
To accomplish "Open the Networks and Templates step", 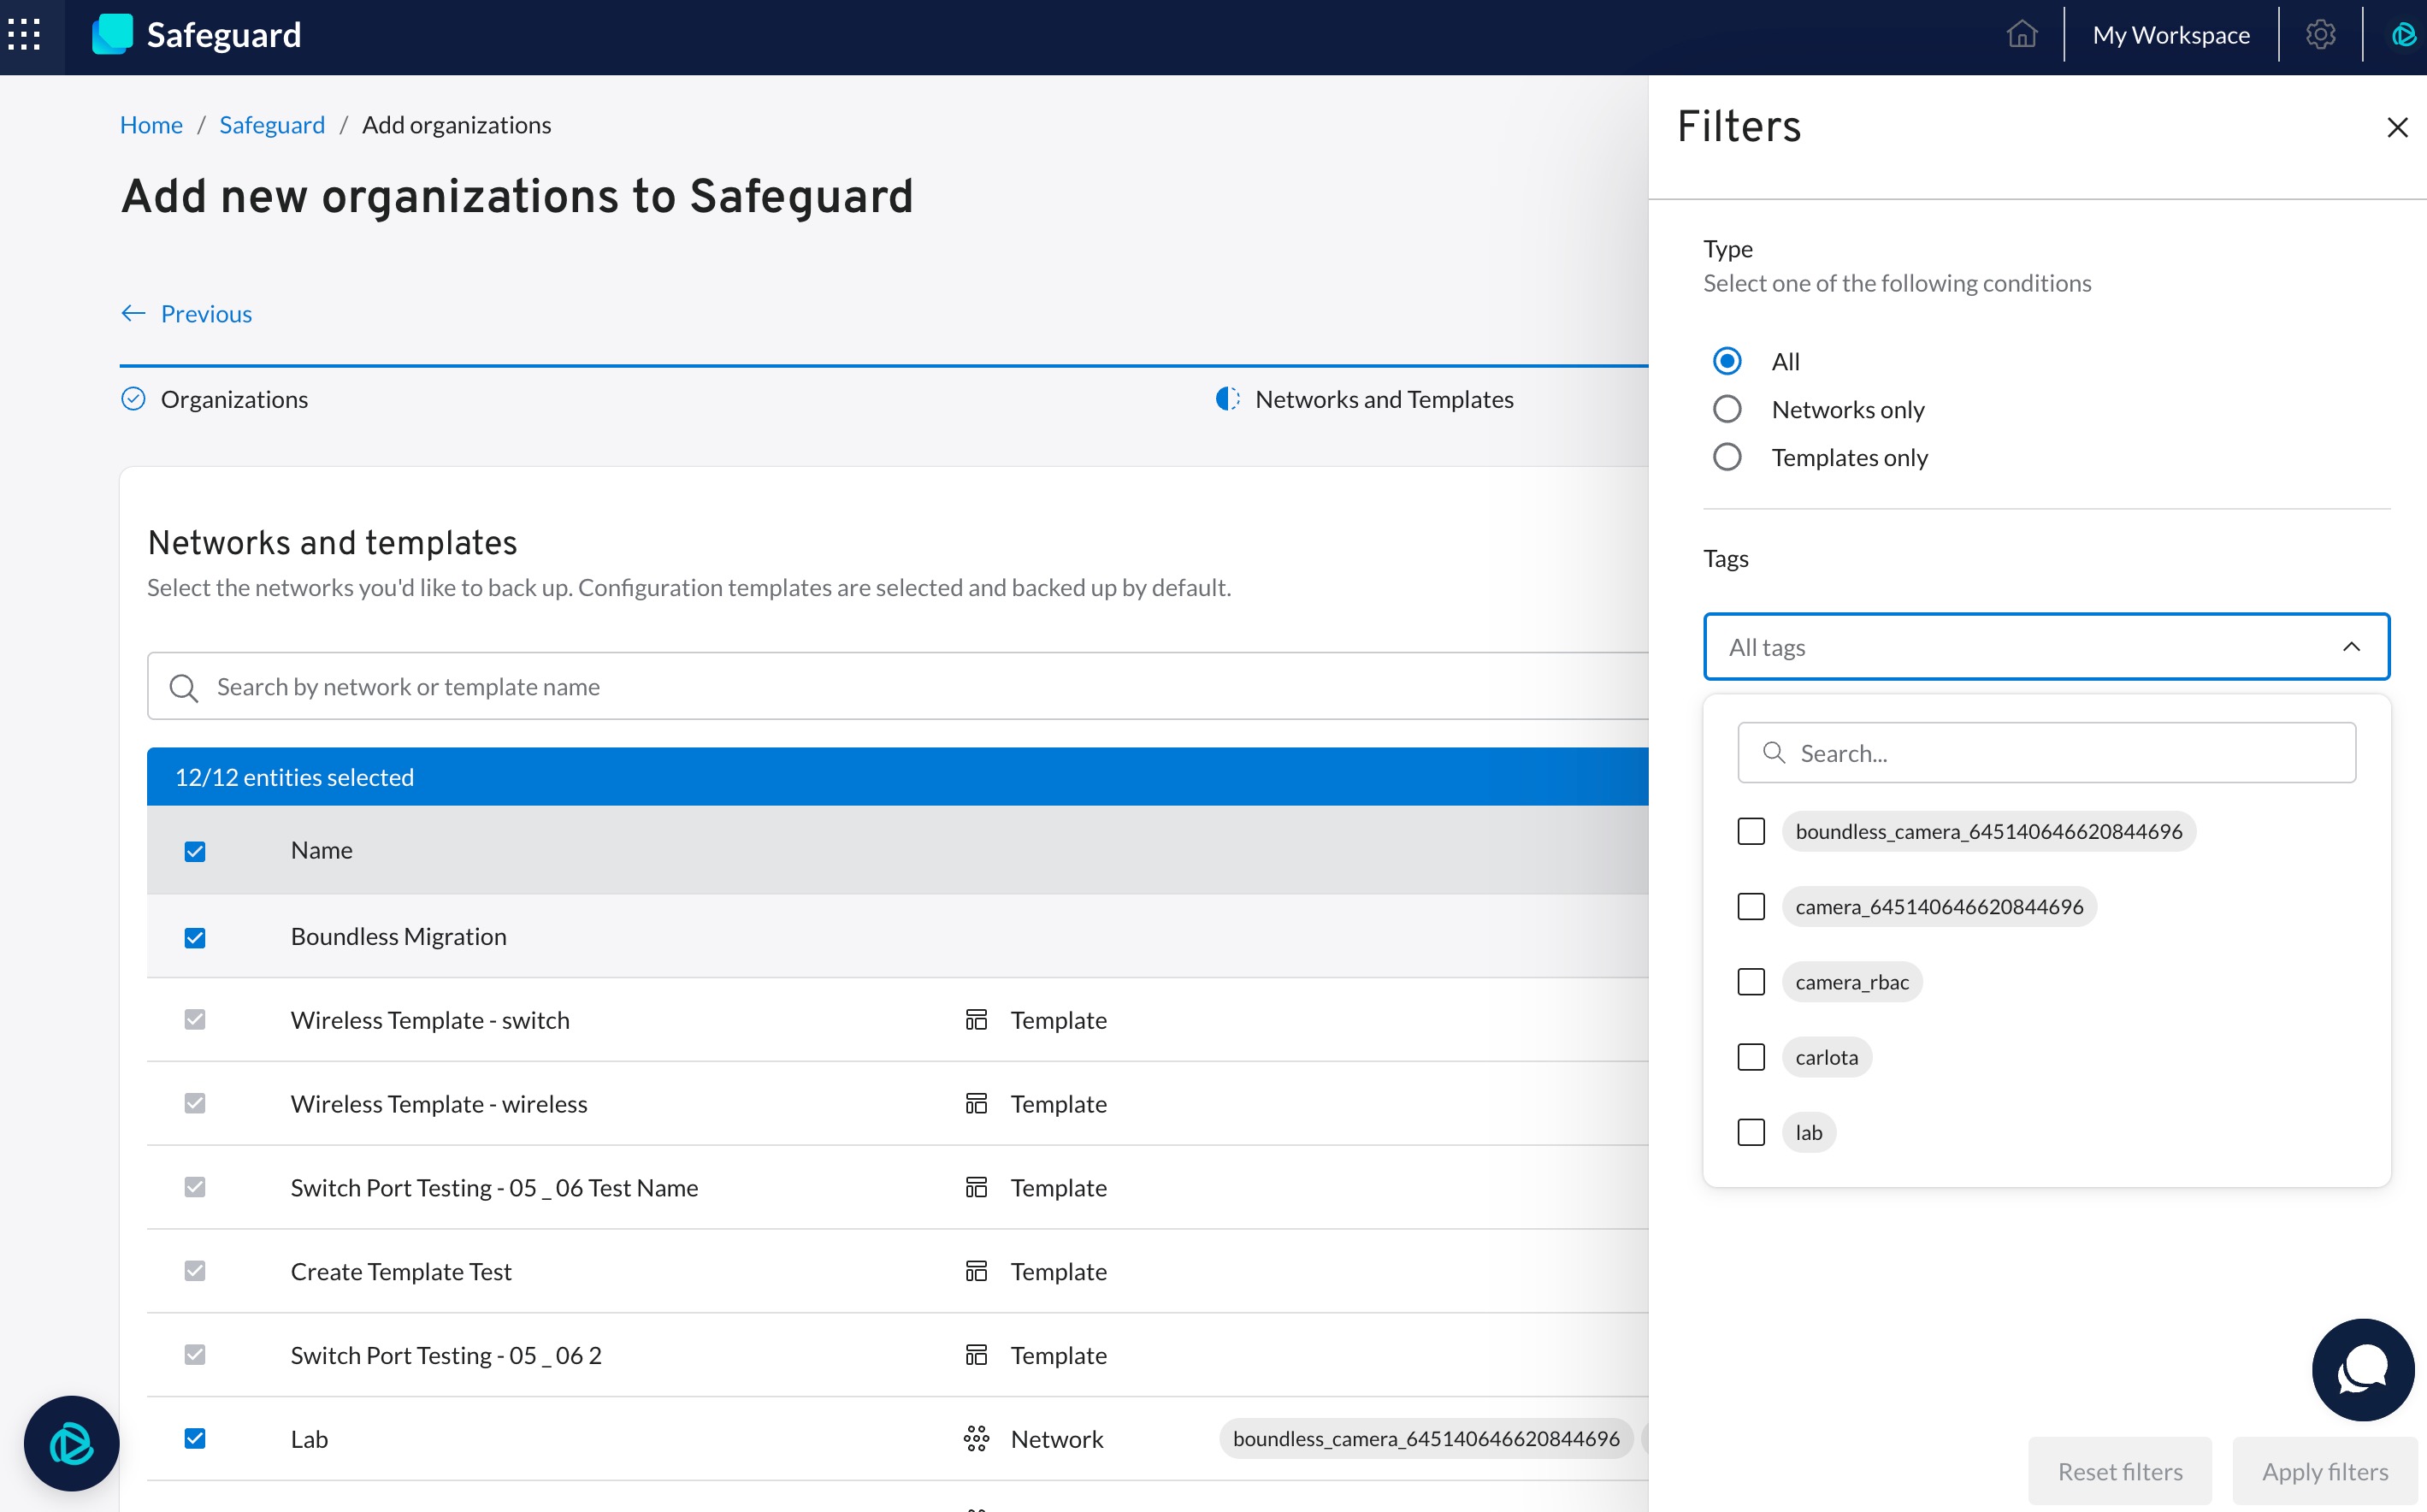I will (1383, 399).
